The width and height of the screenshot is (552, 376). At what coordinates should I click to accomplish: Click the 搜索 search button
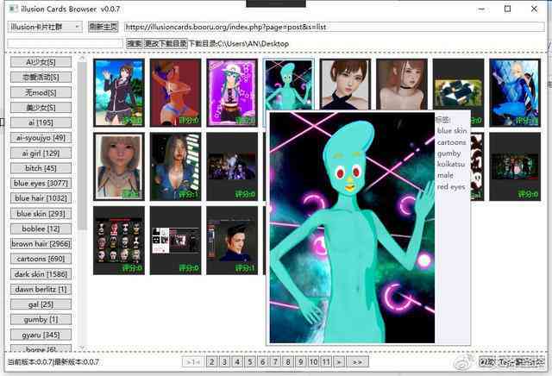pyautogui.click(x=135, y=44)
